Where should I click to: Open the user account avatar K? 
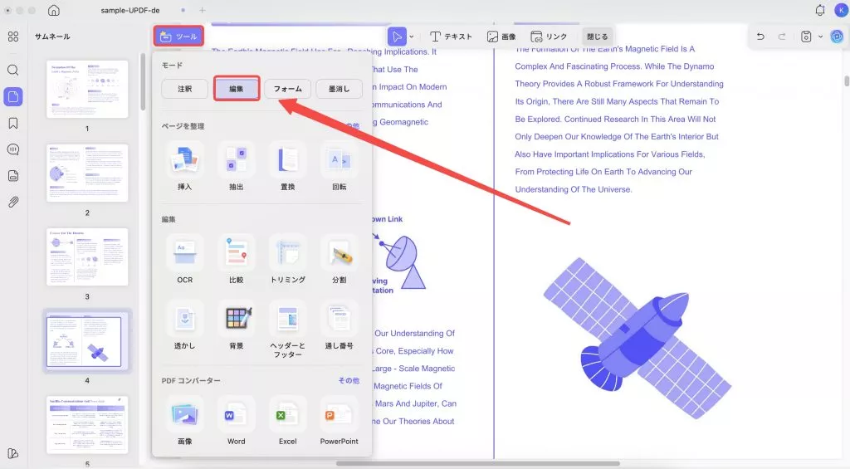click(841, 10)
